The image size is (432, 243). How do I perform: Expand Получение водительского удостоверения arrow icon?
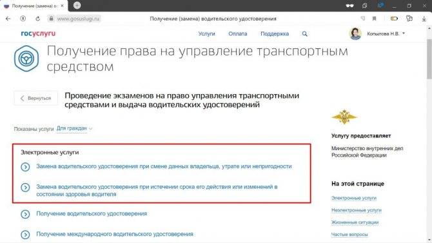pos(25,214)
